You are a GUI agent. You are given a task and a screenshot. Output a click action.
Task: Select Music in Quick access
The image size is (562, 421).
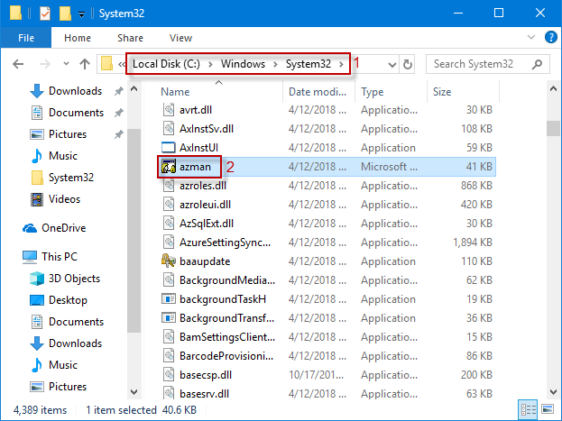(x=63, y=156)
